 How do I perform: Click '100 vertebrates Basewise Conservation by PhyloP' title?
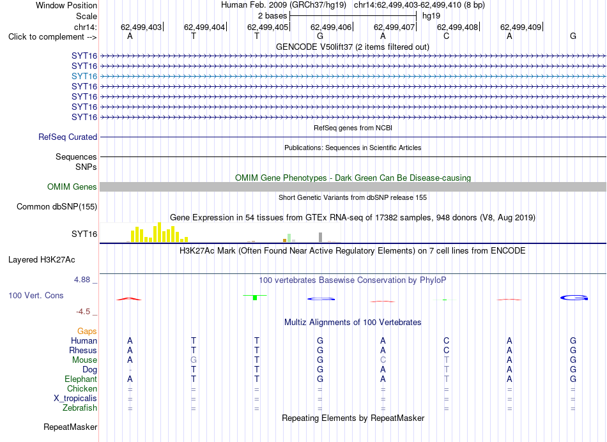[353, 280]
